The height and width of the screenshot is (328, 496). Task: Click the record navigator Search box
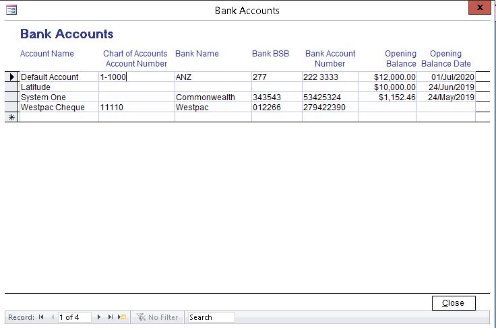click(x=211, y=317)
